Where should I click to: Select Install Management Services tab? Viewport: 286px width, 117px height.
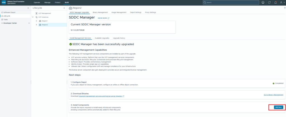pyautogui.click(x=80, y=38)
